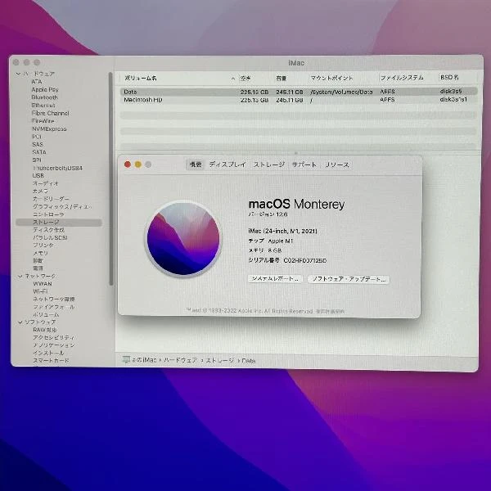Screen dimensions: 491x491
Task: Select SPI in the sidebar
Action: tap(37, 160)
